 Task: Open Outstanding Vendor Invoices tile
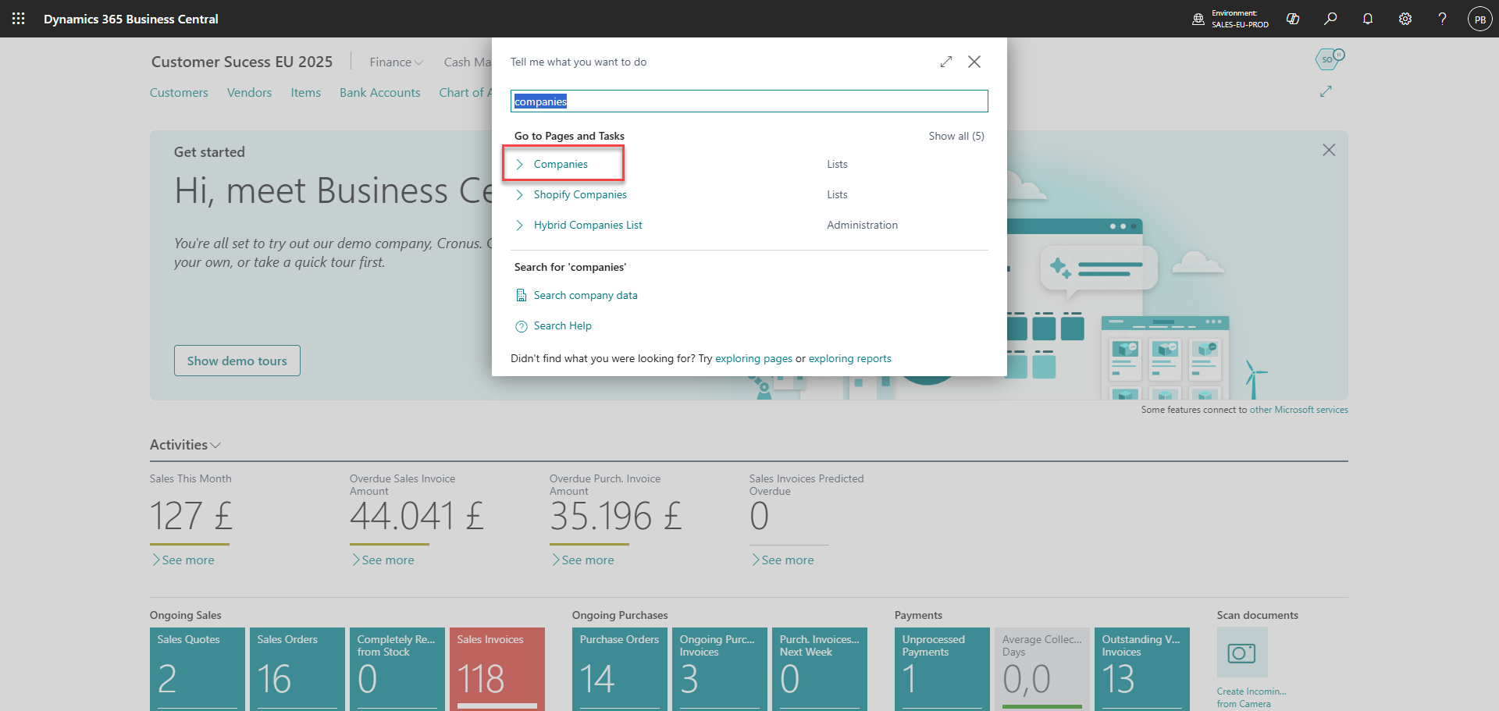pyautogui.click(x=1142, y=669)
